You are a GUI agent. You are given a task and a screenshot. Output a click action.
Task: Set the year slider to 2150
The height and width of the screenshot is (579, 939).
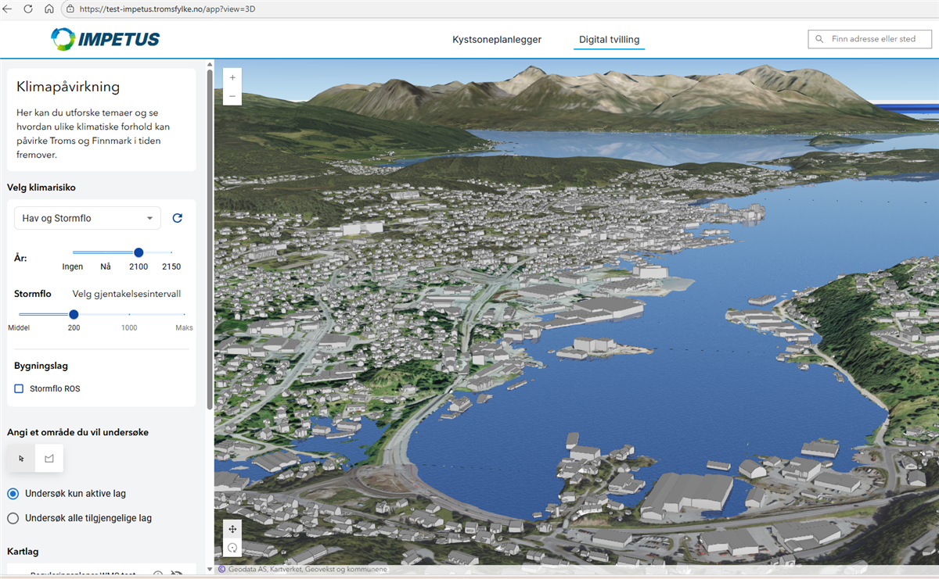point(171,252)
